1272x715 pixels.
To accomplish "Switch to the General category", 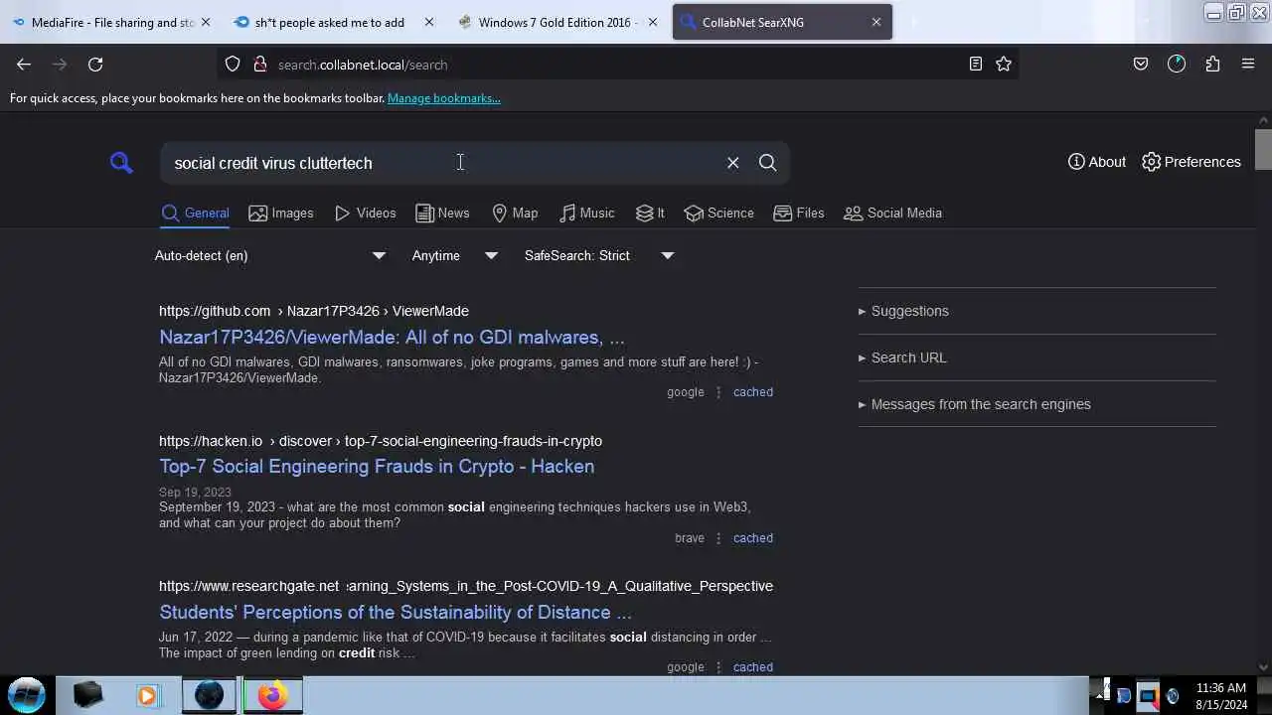I will tap(195, 213).
